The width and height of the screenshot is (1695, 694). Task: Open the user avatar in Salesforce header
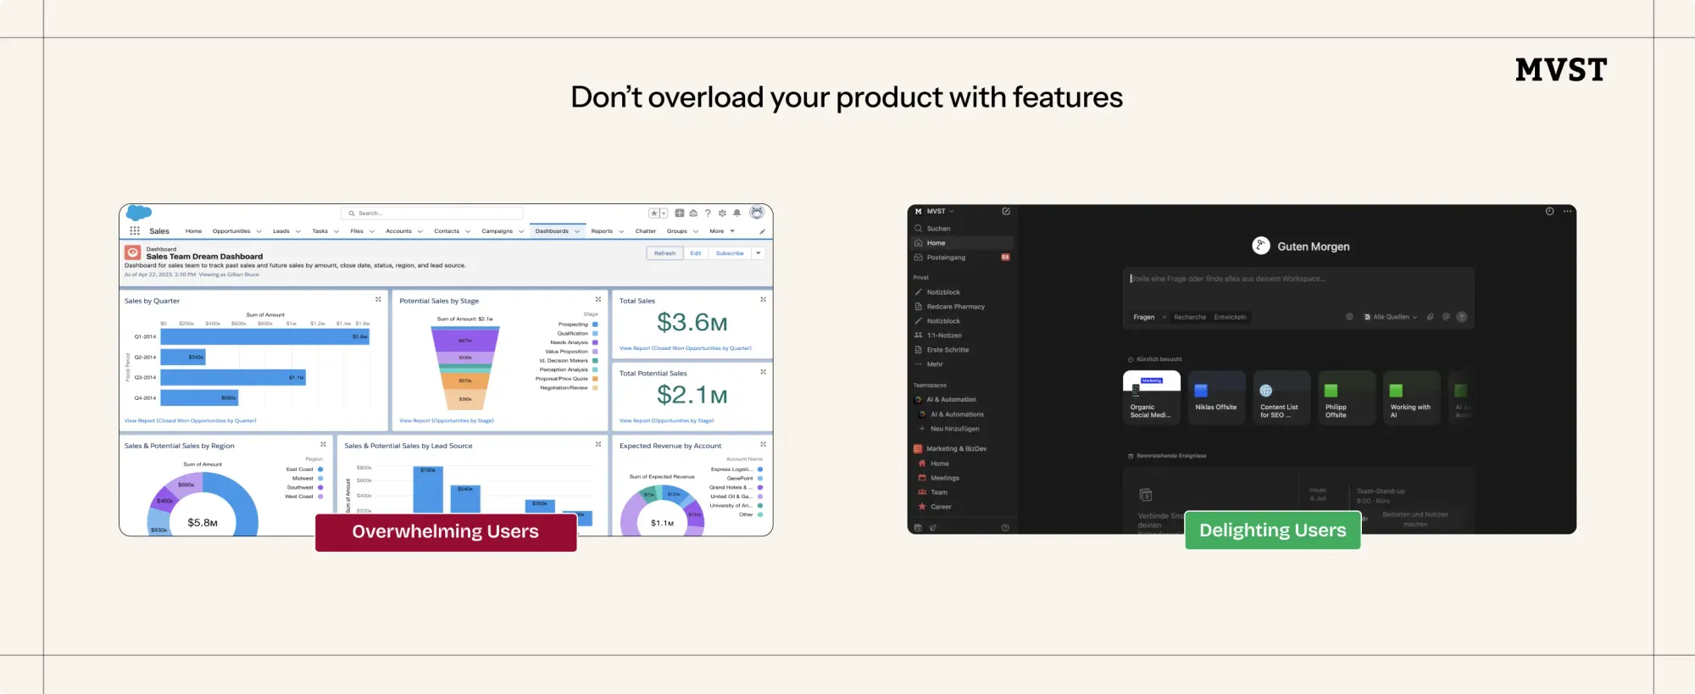(x=757, y=213)
